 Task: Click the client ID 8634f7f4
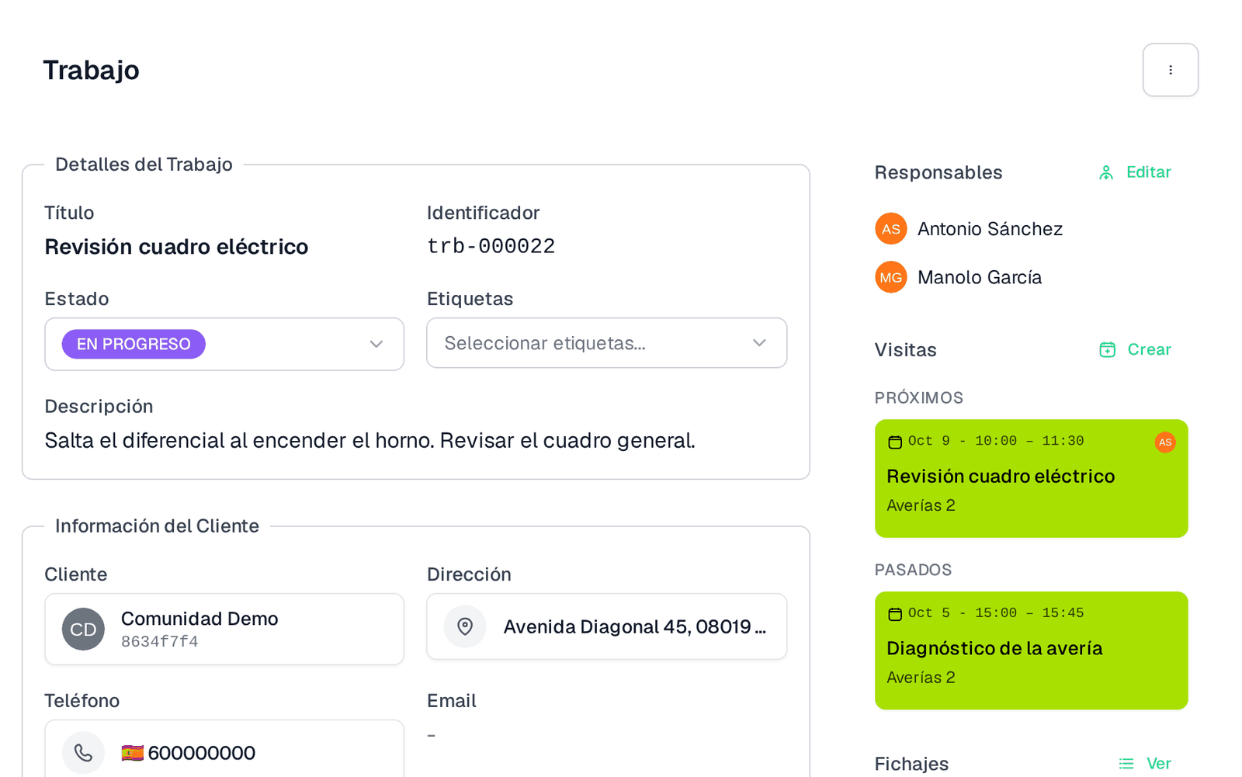coord(160,642)
